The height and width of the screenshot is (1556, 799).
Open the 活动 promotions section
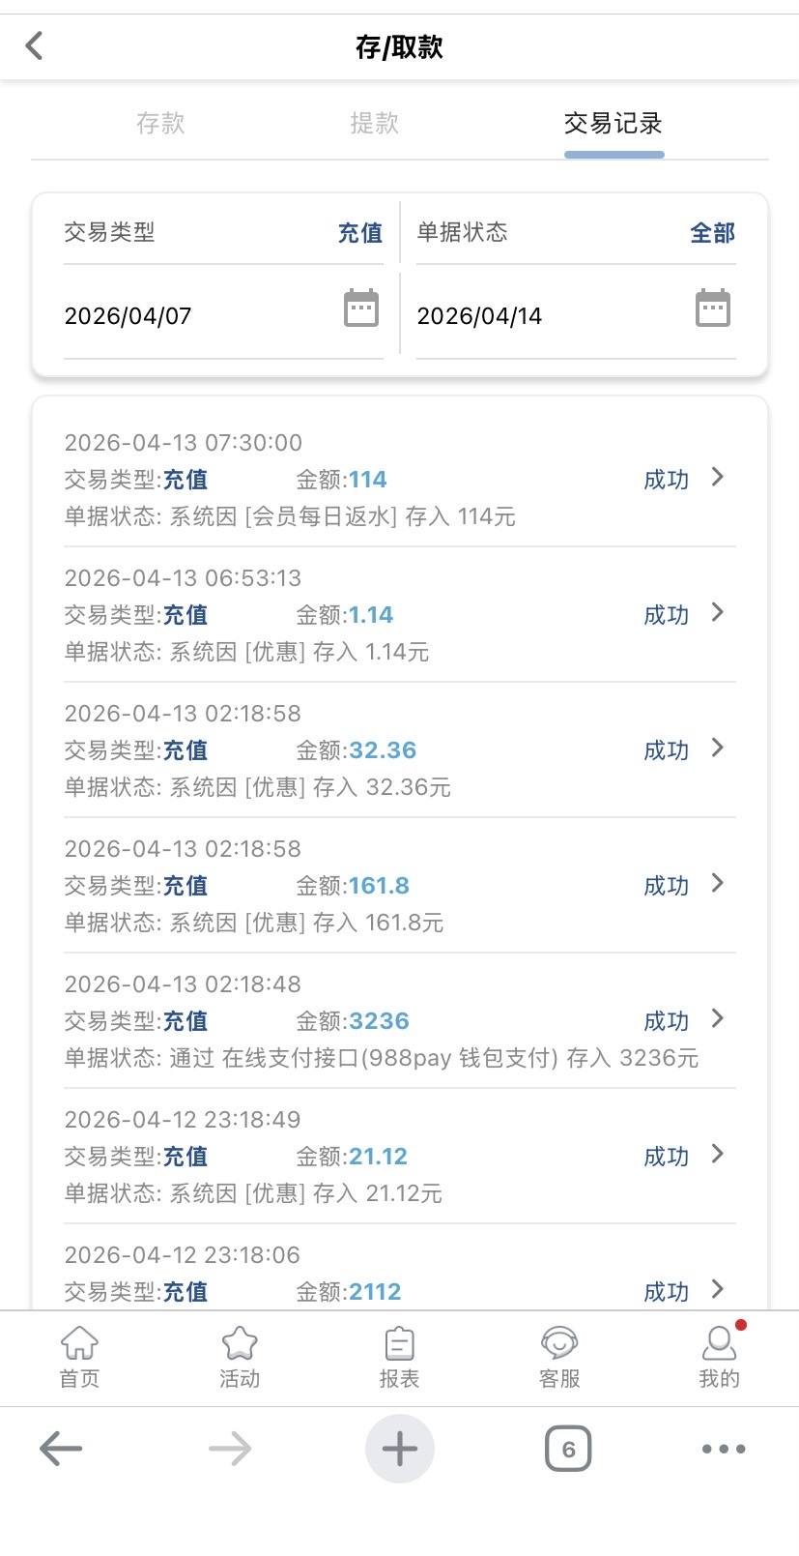click(x=240, y=1356)
